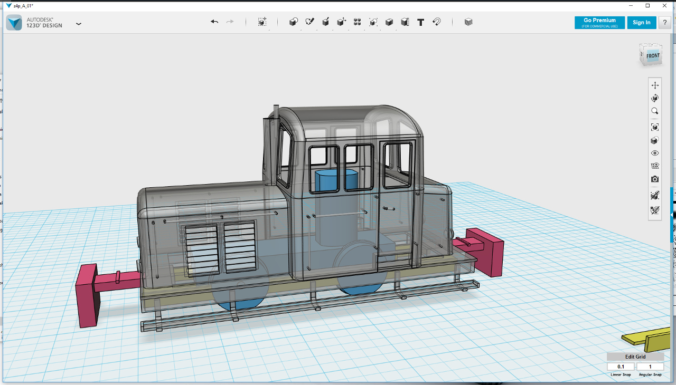Toggle solids visibility eye icon
676x385 pixels.
pos(655,153)
